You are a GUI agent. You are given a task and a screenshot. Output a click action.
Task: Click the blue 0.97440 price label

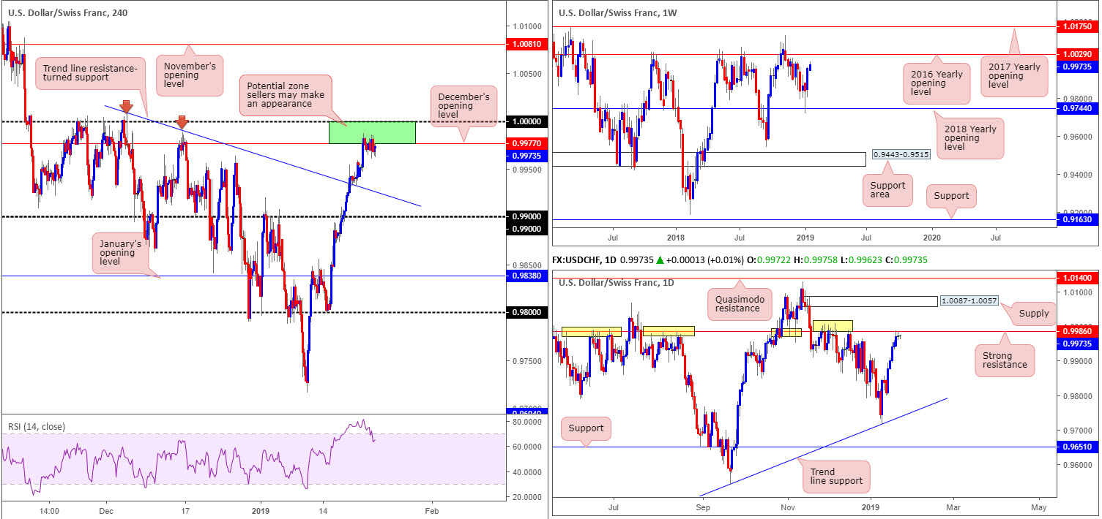(x=1076, y=108)
